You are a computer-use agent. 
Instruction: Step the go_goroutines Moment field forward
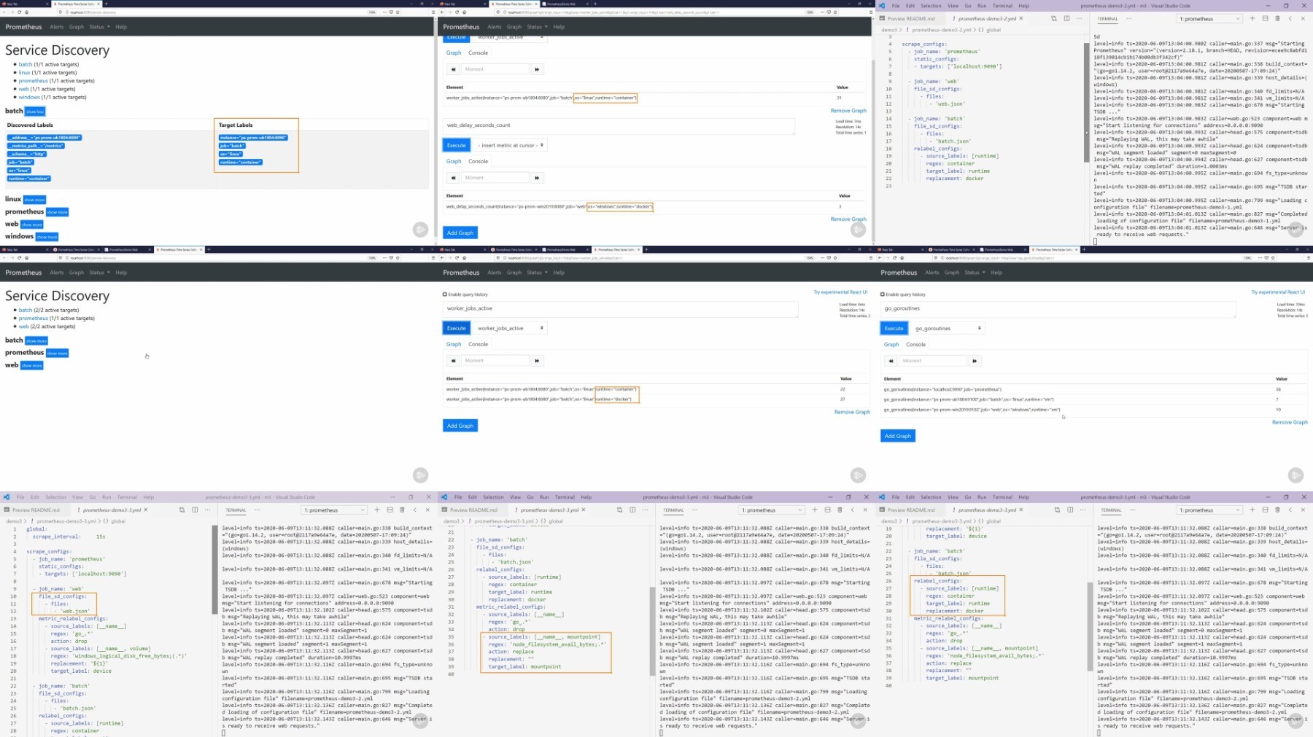pos(975,361)
